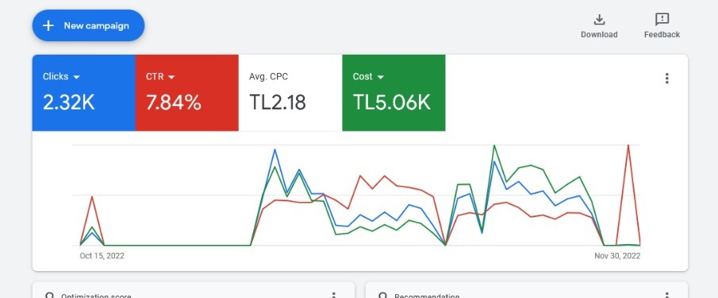Open the Clicks metric dropdown
The image size is (718, 298).
[x=61, y=76]
